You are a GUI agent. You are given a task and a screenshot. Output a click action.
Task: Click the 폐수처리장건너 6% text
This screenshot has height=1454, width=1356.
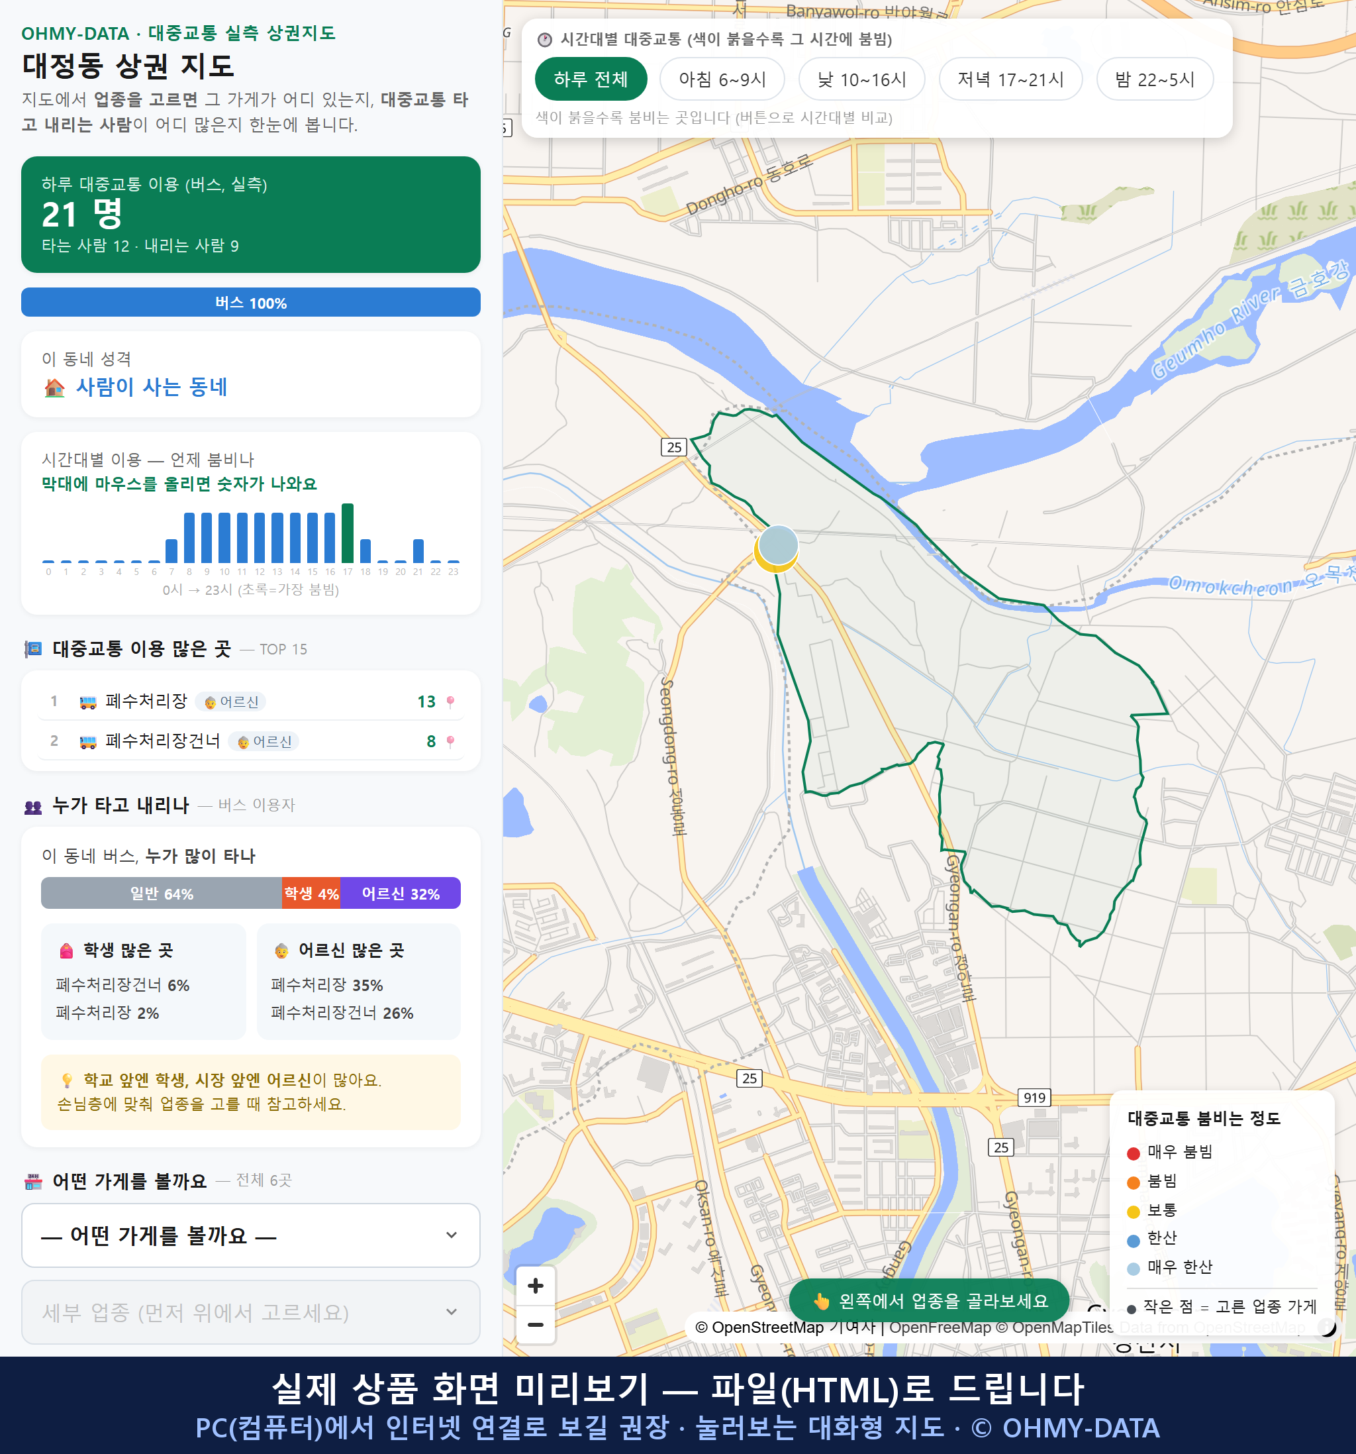click(122, 985)
